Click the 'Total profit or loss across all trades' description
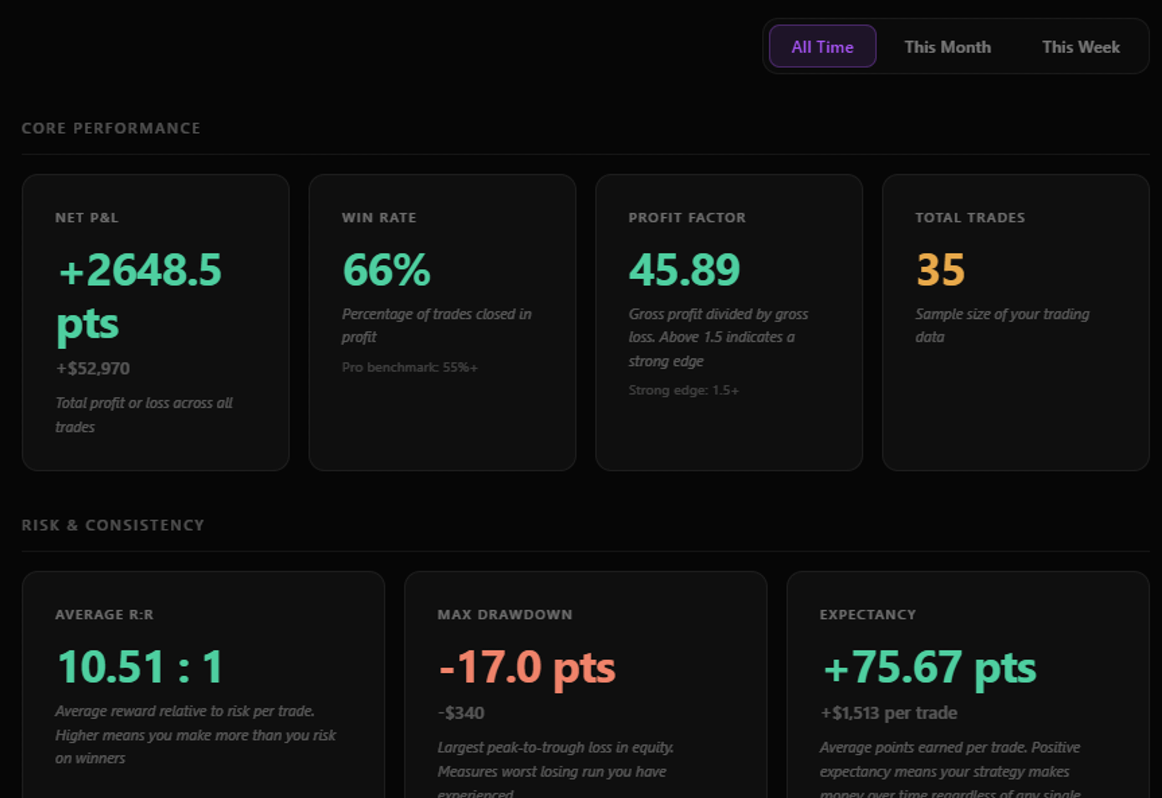 point(144,415)
